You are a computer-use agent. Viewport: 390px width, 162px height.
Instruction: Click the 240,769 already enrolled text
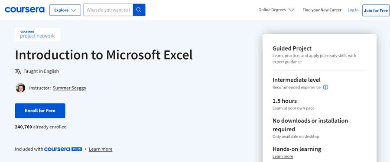(41, 127)
